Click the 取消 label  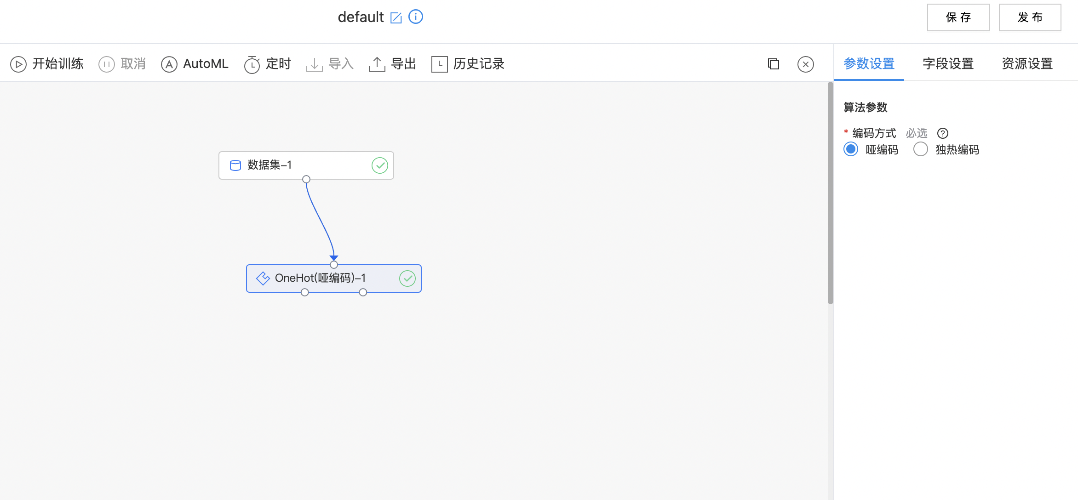(x=133, y=64)
